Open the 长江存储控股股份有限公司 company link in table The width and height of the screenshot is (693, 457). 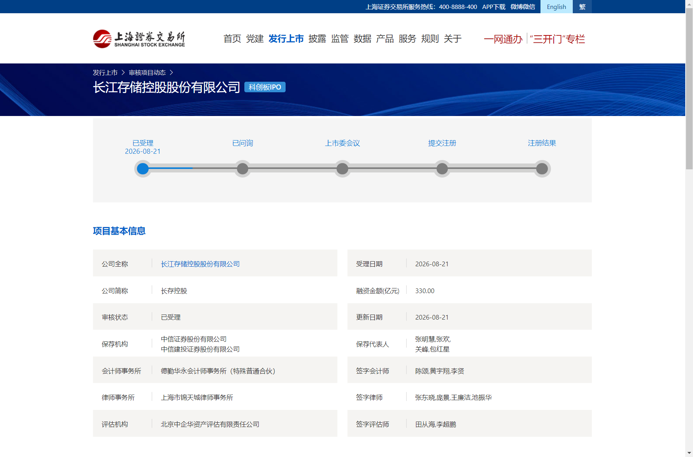(x=200, y=264)
